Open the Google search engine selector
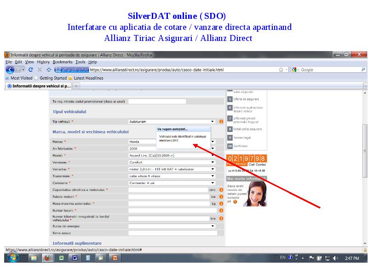Image resolution: width=368 pixels, height=276 pixels. [295, 70]
